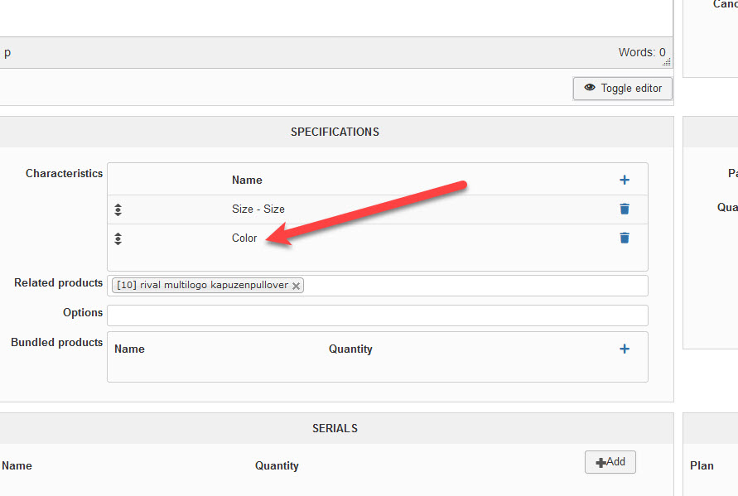Image resolution: width=738 pixels, height=496 pixels.
Task: Delete the Color characteristic
Action: tap(625, 238)
